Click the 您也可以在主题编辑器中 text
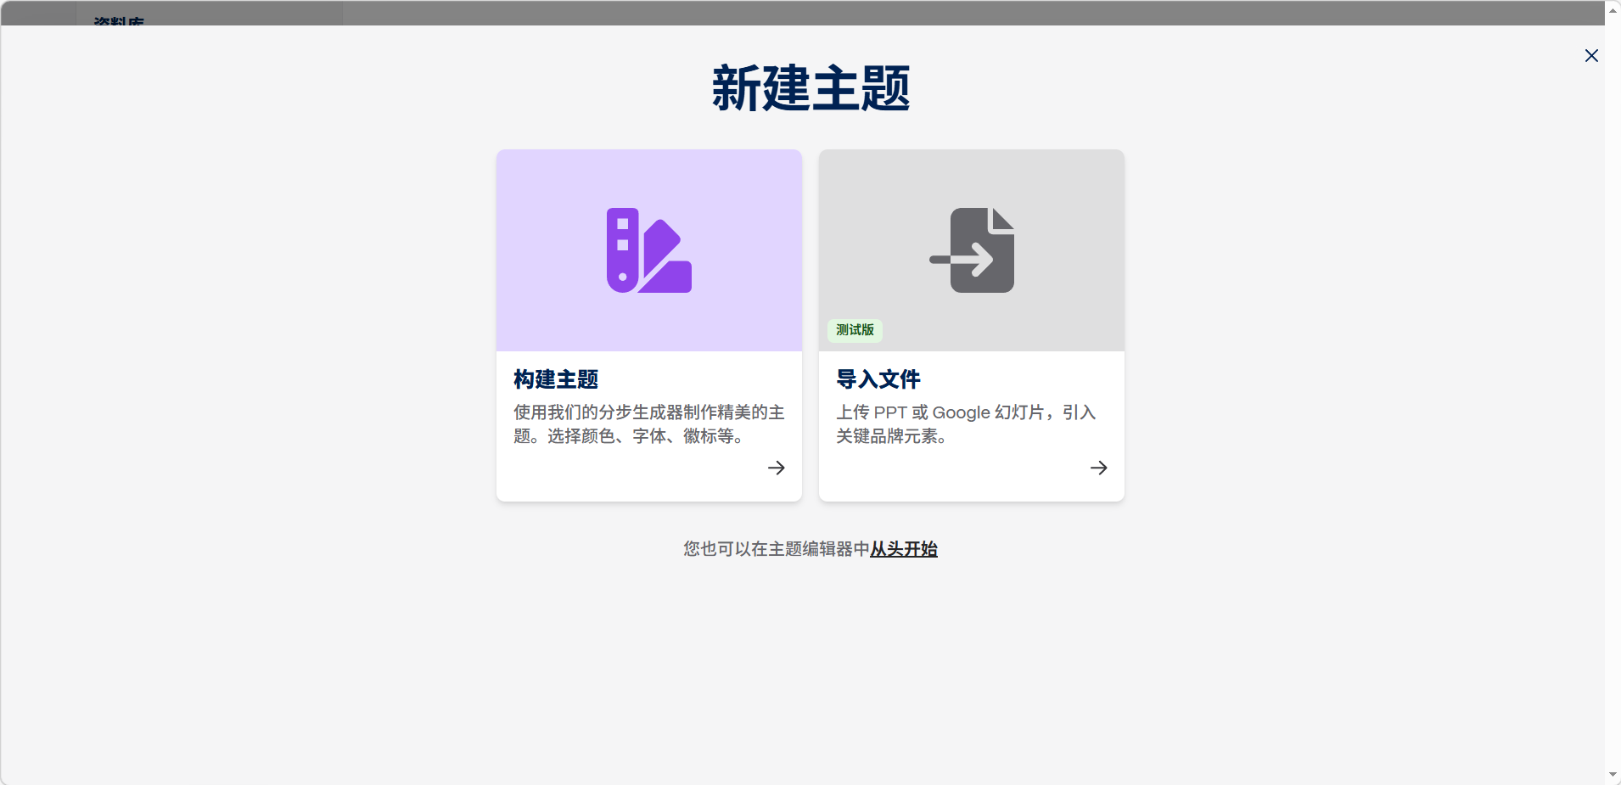The height and width of the screenshot is (785, 1621). point(776,549)
